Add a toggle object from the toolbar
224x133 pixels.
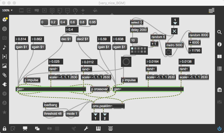pos(44,10)
